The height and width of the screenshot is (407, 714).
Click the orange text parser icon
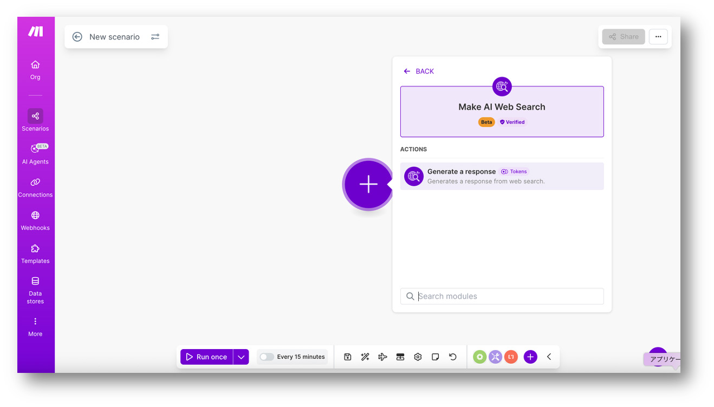click(x=511, y=357)
